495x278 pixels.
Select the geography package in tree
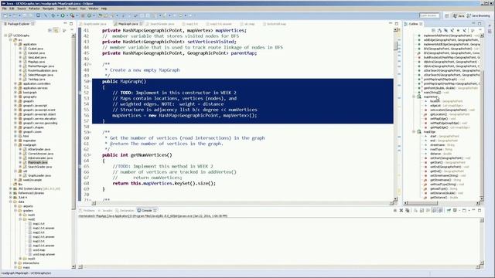[x=30, y=97]
